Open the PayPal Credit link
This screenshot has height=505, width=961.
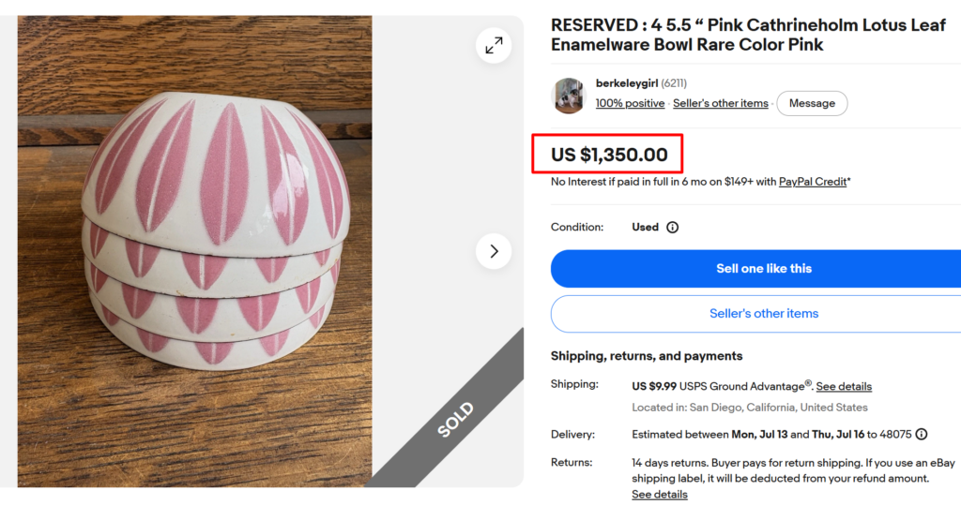[813, 182]
